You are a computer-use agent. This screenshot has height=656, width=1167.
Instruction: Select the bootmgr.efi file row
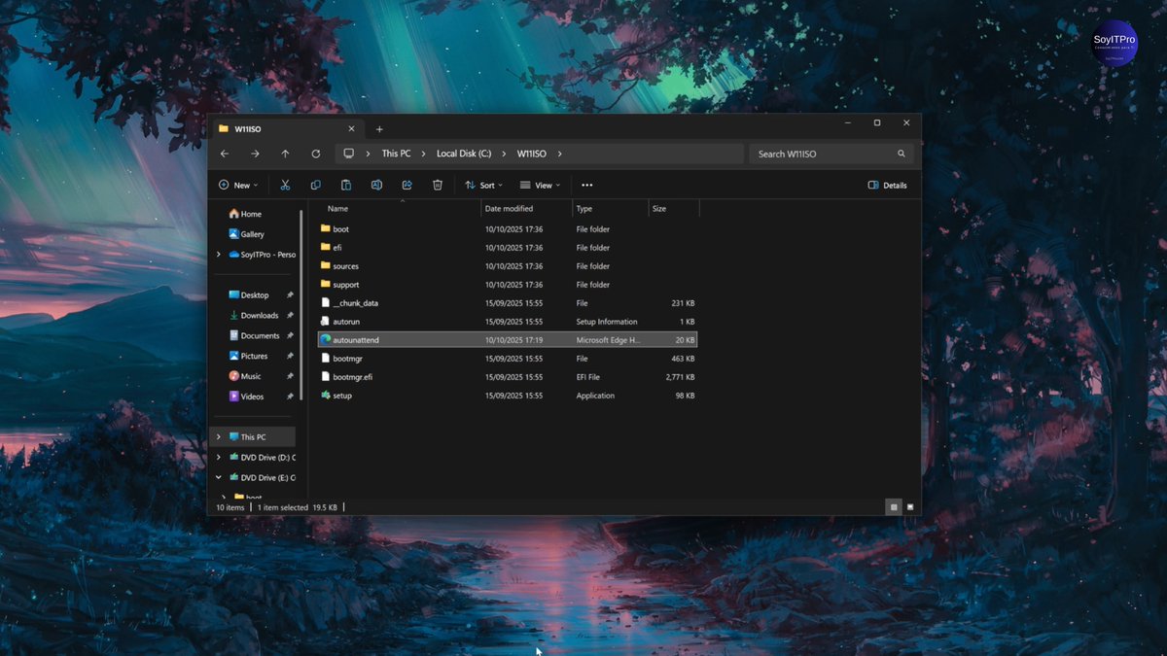pos(508,376)
